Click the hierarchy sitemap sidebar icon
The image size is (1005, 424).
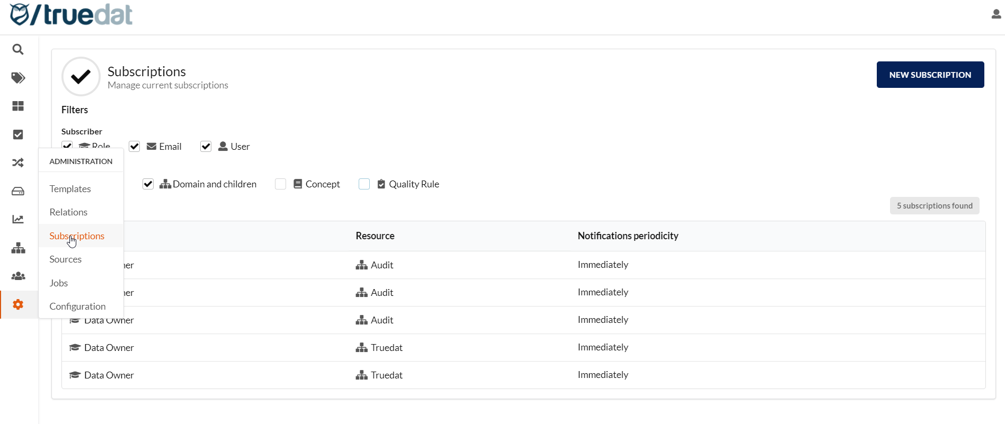click(18, 248)
